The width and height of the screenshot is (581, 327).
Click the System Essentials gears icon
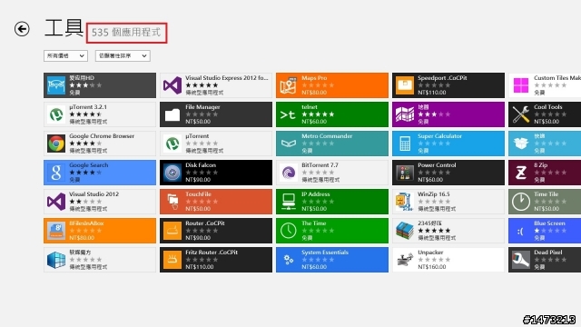coord(289,260)
